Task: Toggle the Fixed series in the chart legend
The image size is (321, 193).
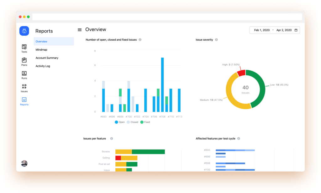Action: point(145,122)
